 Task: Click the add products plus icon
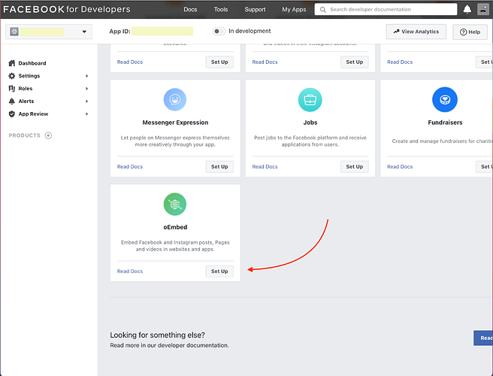(x=48, y=135)
